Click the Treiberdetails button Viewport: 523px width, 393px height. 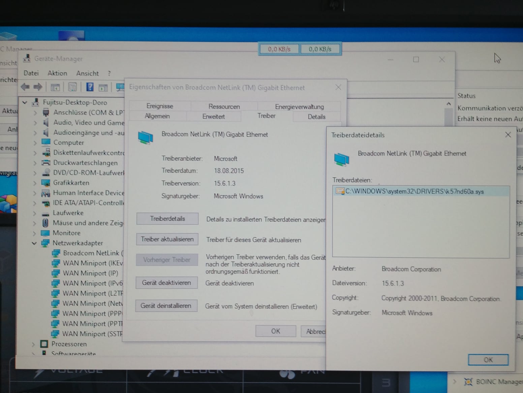(167, 219)
